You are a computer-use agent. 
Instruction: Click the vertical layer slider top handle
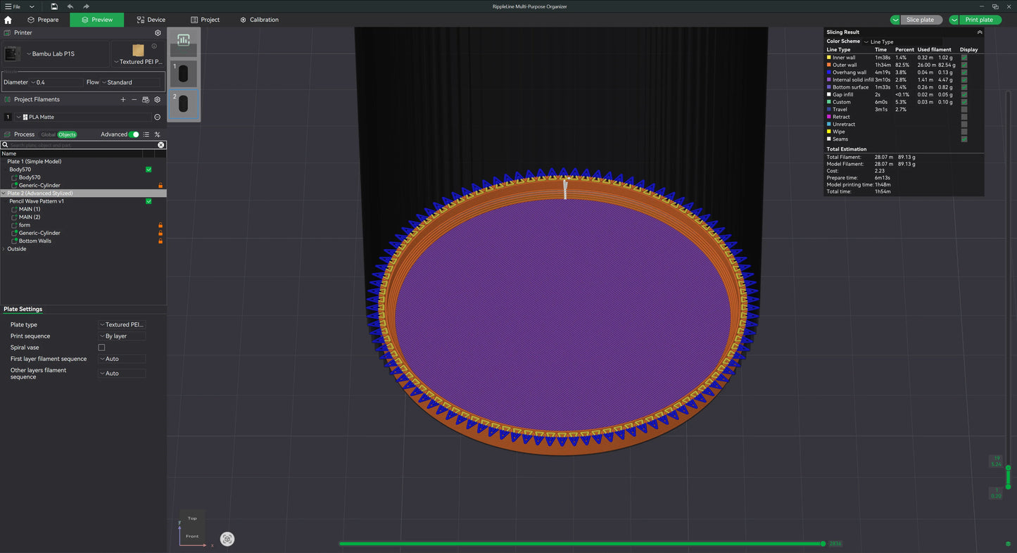pyautogui.click(x=1008, y=468)
